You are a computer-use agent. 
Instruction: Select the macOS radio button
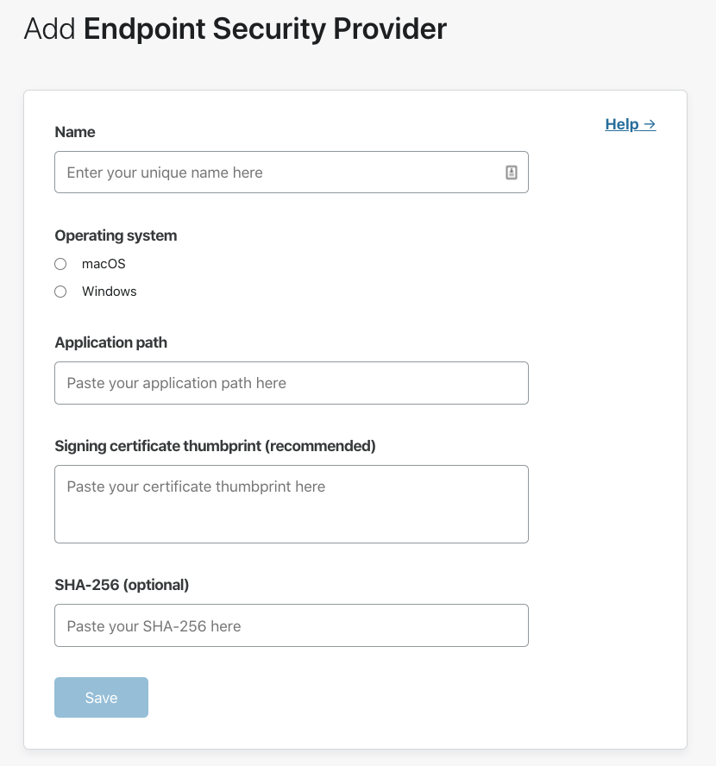tap(60, 264)
